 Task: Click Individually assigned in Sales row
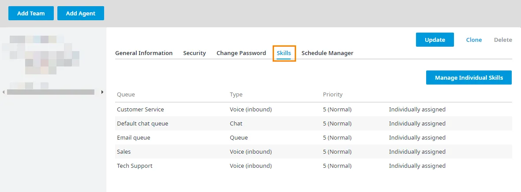417,151
